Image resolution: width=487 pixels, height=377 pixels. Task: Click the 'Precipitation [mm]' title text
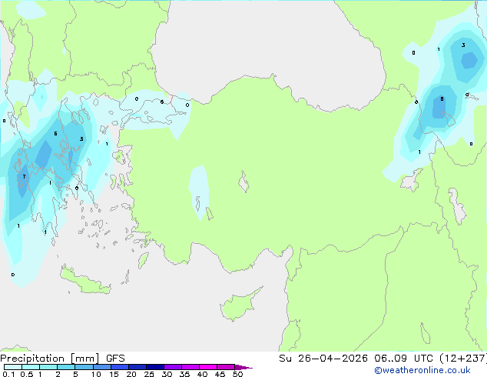(x=50, y=359)
